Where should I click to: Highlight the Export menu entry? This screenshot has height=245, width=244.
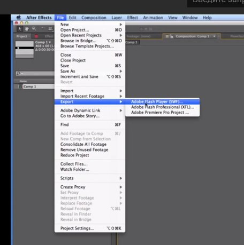coord(90,101)
